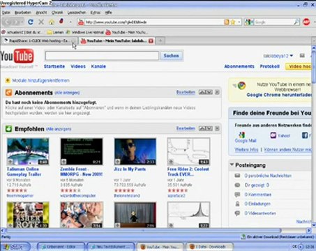The width and height of the screenshot is (316, 251).
Task: Open the list-all-tabs dropdown at tab bar end
Action: click(x=313, y=41)
